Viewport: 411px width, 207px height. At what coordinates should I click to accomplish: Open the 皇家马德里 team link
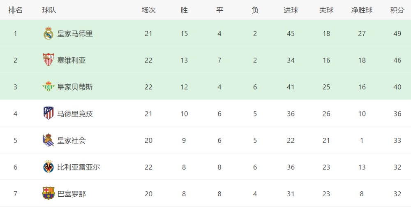(x=75, y=34)
